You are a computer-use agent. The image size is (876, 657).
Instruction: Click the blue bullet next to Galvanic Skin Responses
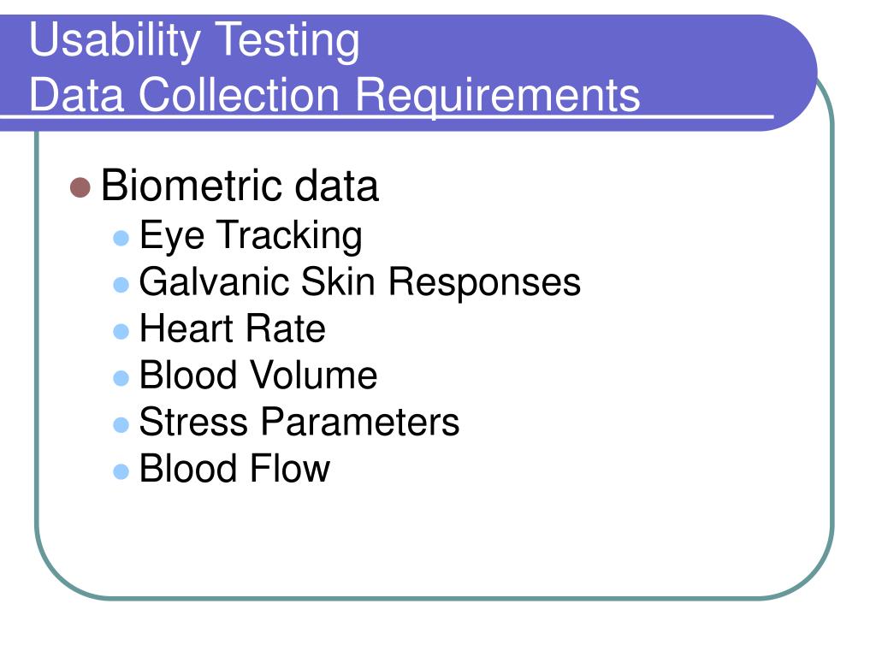click(121, 285)
